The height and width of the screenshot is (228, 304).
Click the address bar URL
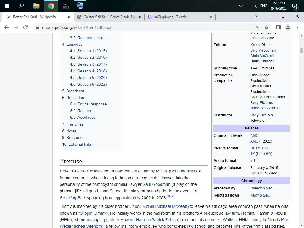(77, 27)
